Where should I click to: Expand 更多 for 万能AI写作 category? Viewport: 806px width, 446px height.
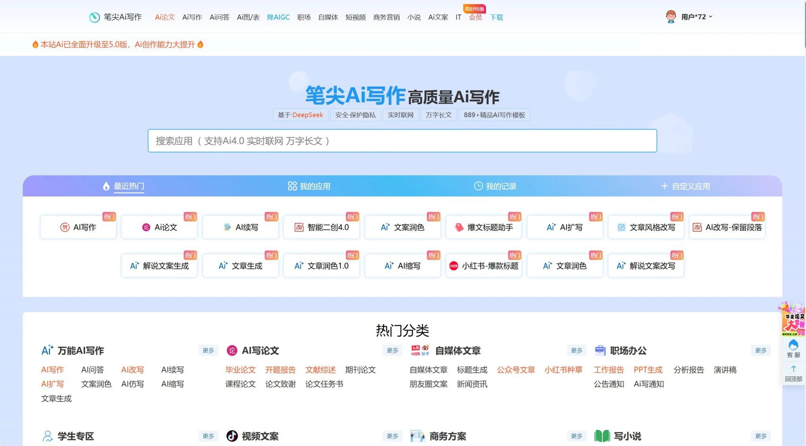tap(208, 350)
